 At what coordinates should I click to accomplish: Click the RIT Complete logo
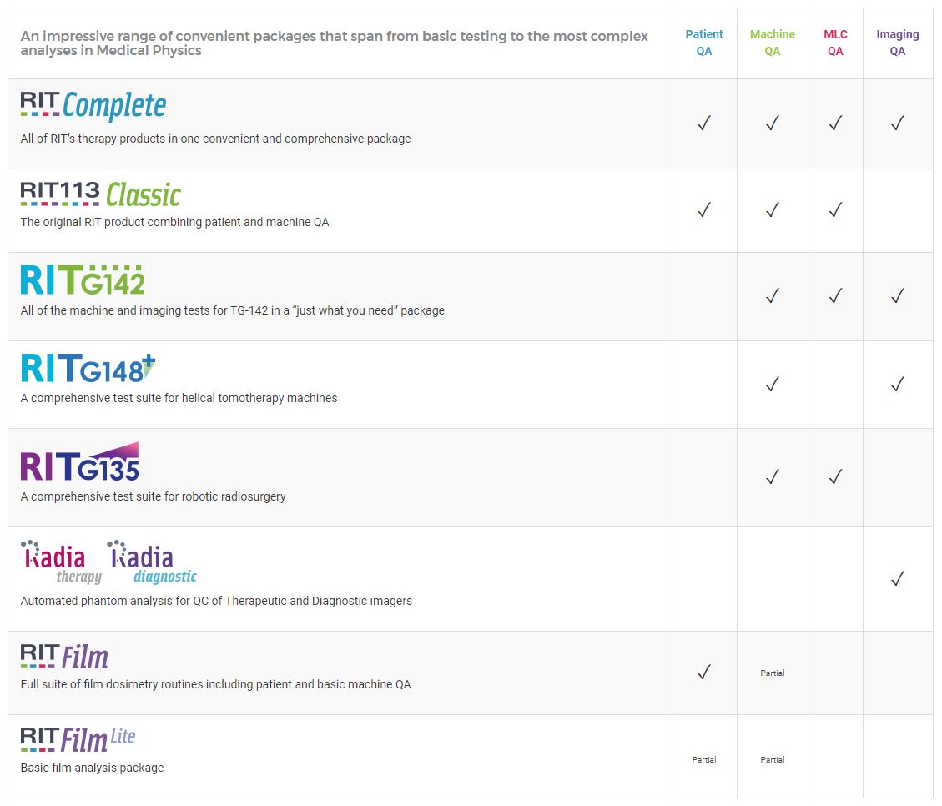coord(93,106)
